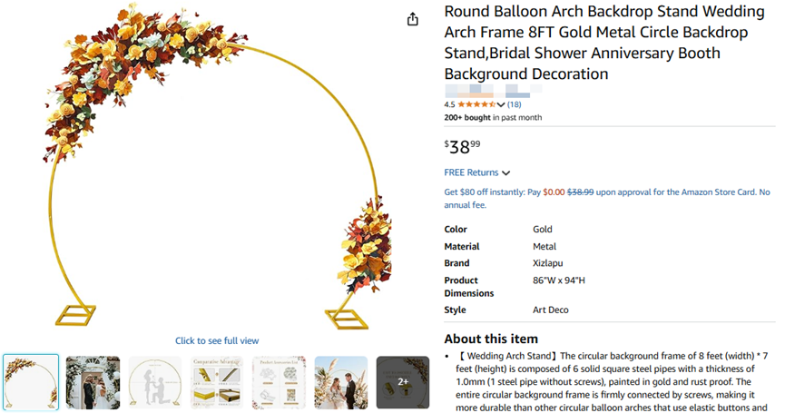Show the Product Accessories List thumbnail
Screen dimensions: 785x413
click(x=279, y=382)
